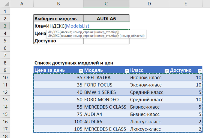The height and width of the screenshot is (138, 210).
Task: Select row 17 header
Action: (5, 129)
